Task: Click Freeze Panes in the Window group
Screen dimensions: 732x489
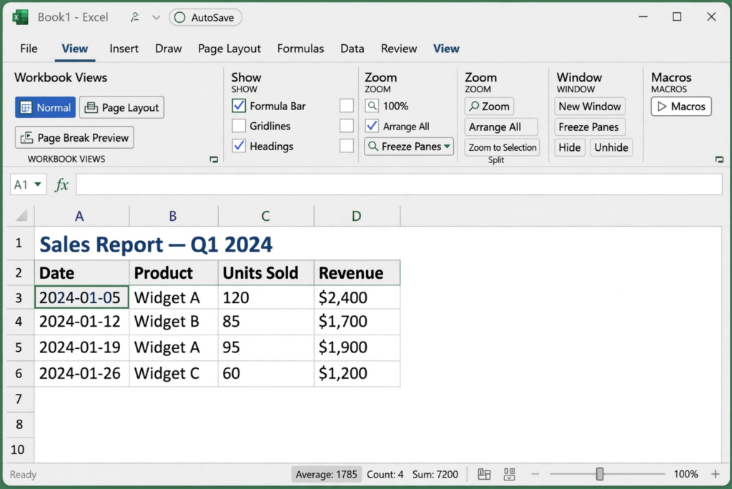Action: tap(590, 127)
